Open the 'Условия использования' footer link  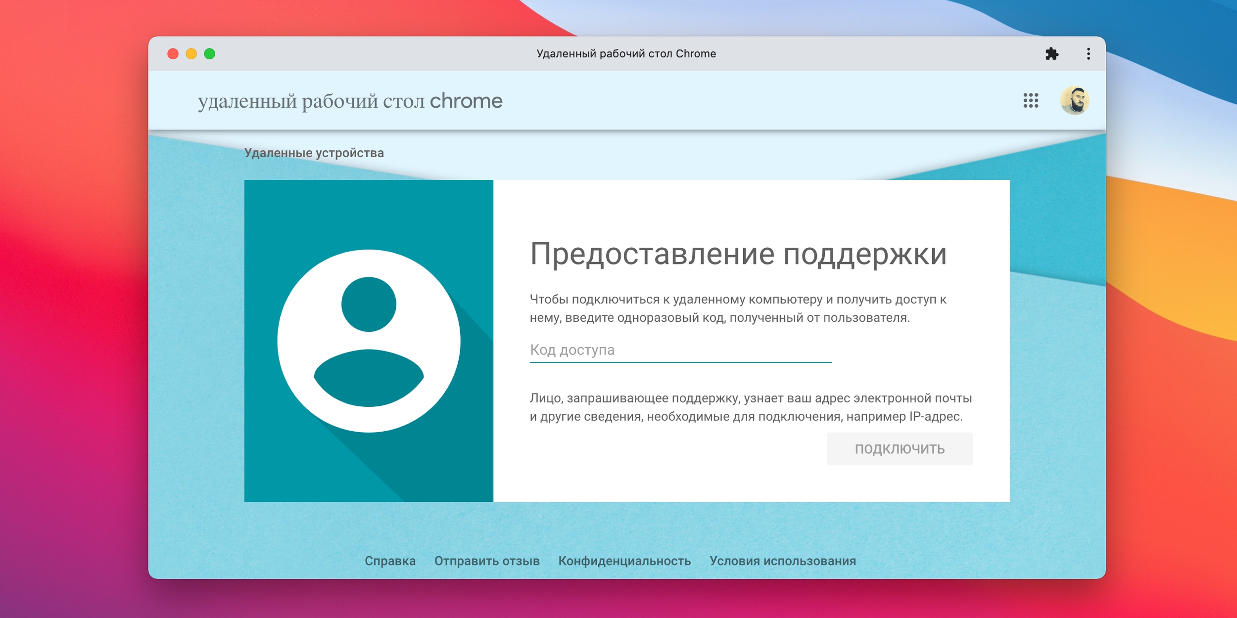782,561
